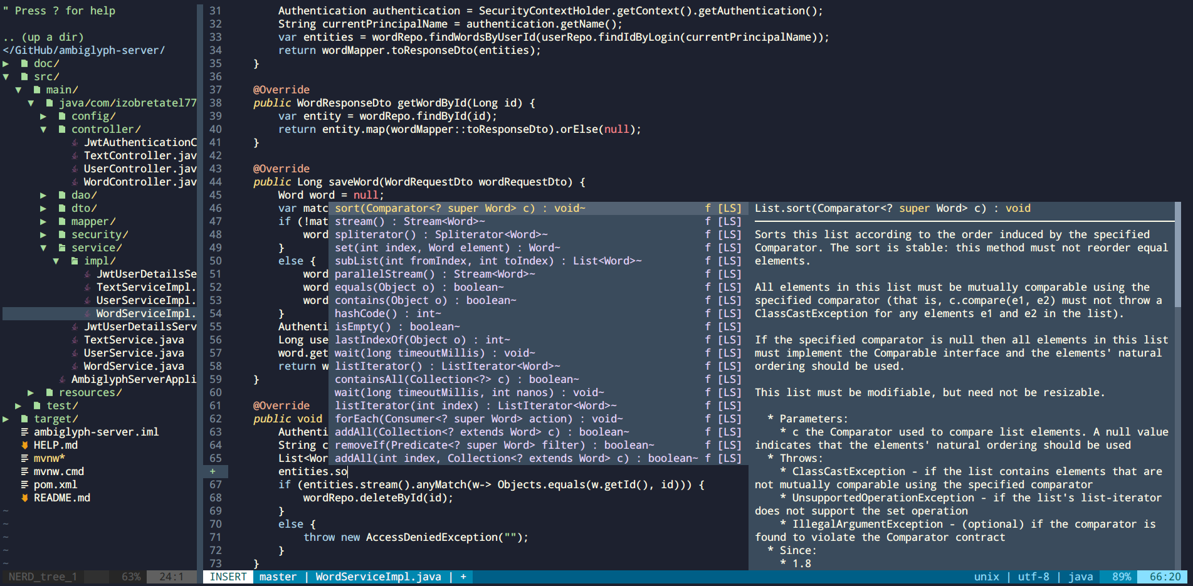Click the file icon of ambiglyph-server.iml
The image size is (1193, 586).
tap(24, 432)
